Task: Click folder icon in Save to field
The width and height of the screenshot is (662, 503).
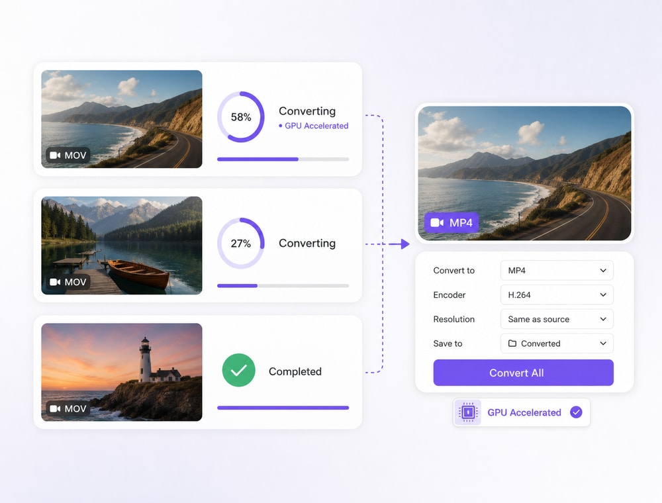Action: click(x=512, y=343)
